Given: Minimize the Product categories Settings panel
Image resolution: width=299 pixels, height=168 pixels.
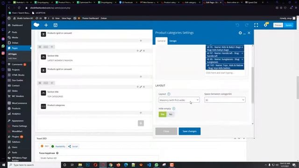Looking at the screenshot, I should (244, 33).
